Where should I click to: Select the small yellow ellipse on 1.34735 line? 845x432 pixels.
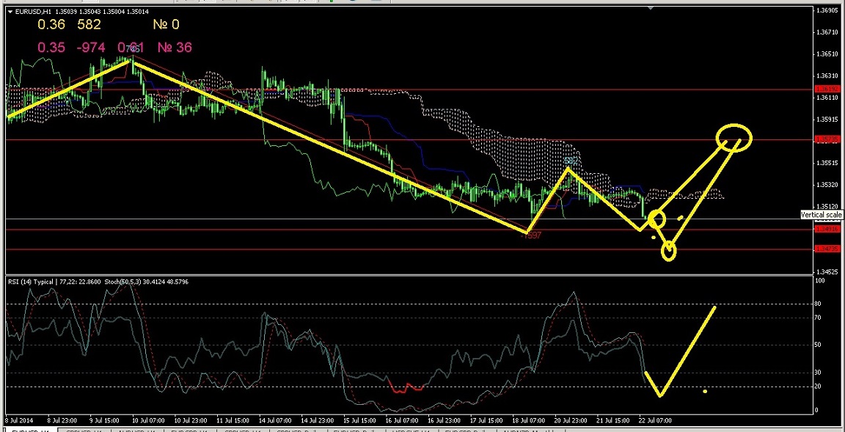tap(669, 252)
